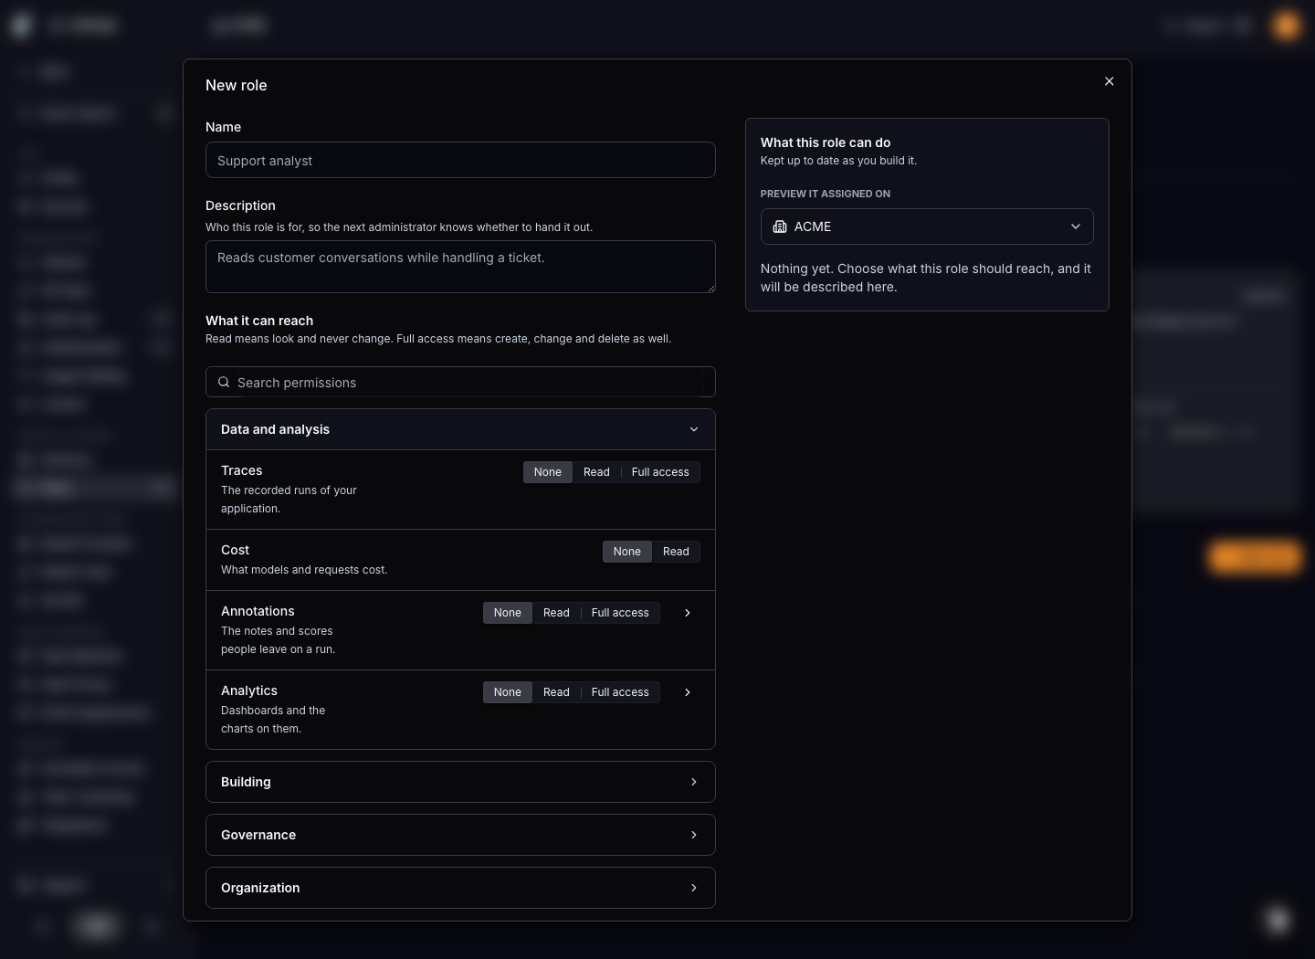Set Cost permission to None

627,552
